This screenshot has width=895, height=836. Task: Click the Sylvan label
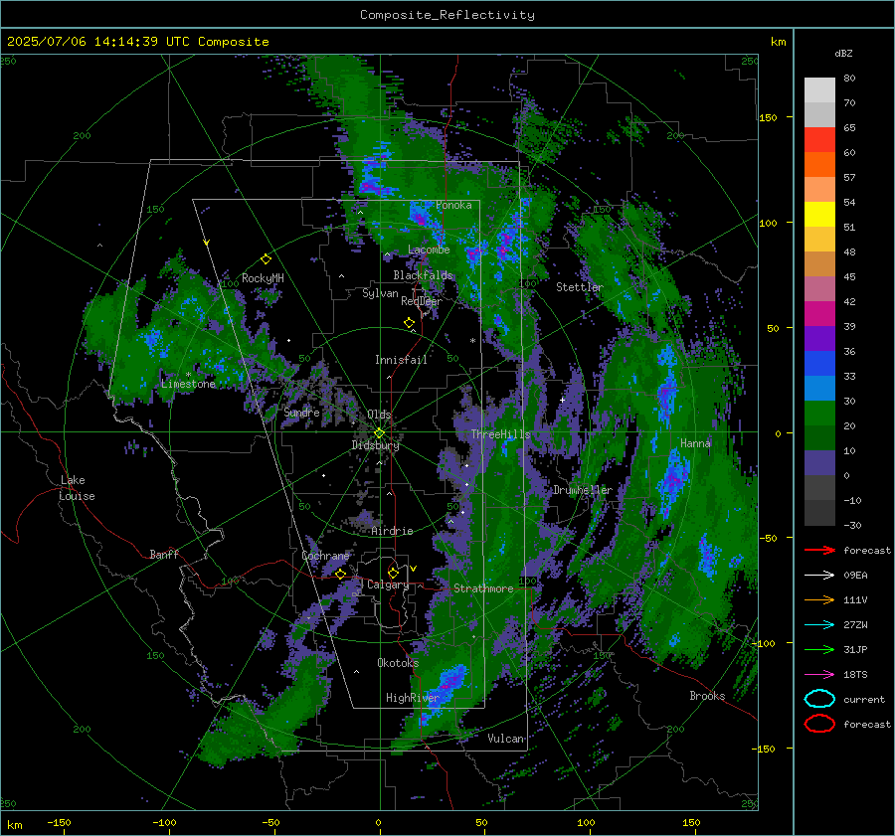point(380,293)
